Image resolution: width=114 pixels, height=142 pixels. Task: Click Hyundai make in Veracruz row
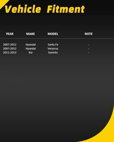click(30, 49)
